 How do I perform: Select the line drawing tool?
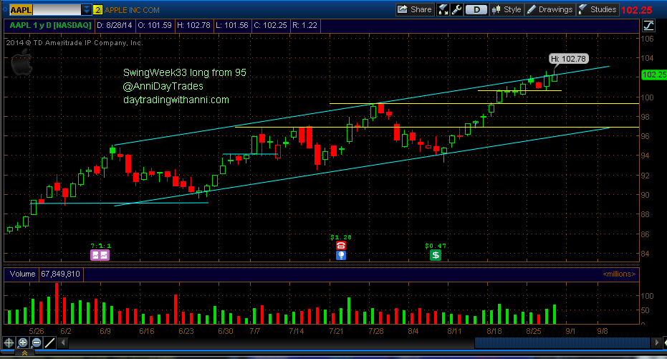pos(49,343)
